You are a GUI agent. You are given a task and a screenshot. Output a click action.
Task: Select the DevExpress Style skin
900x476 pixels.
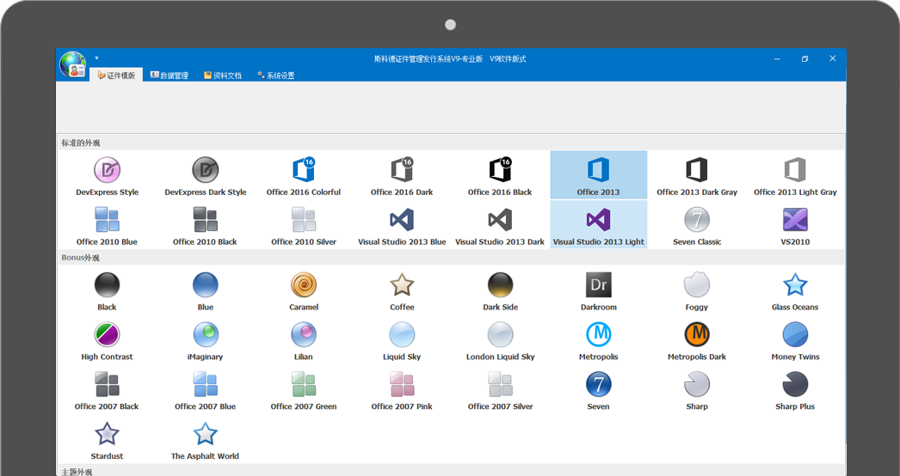(x=108, y=175)
